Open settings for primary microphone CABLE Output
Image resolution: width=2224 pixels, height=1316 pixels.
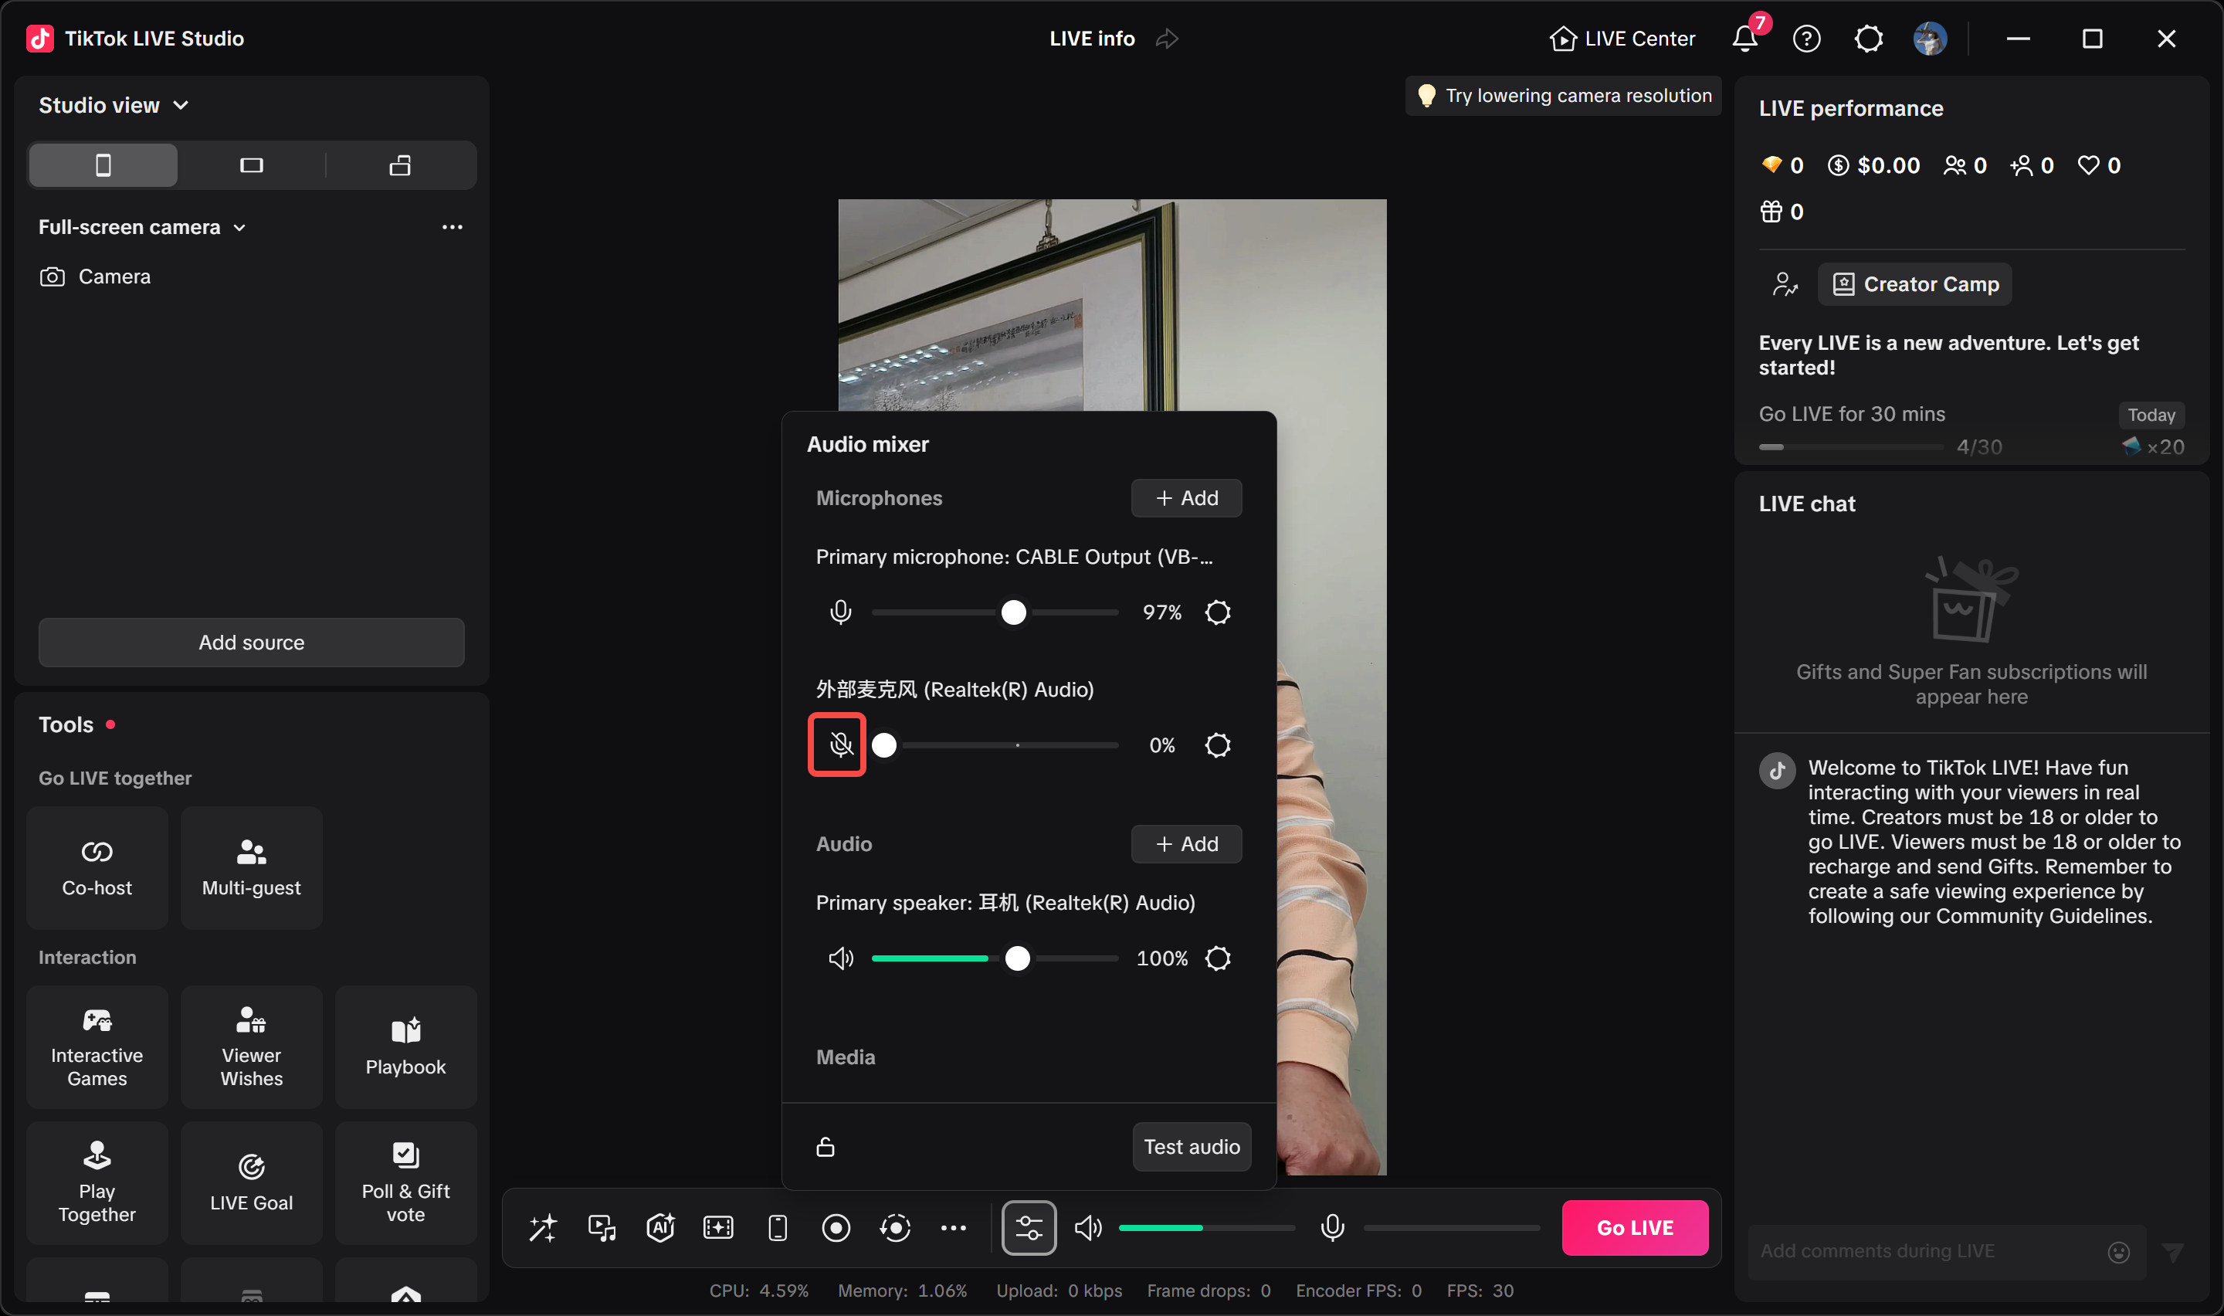(x=1217, y=612)
